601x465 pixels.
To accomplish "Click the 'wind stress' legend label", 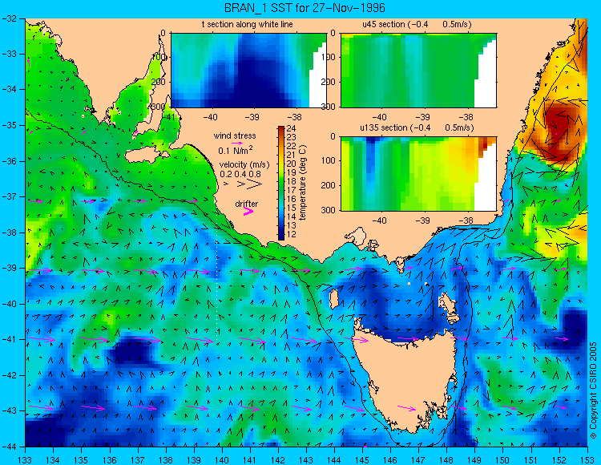I will [235, 135].
